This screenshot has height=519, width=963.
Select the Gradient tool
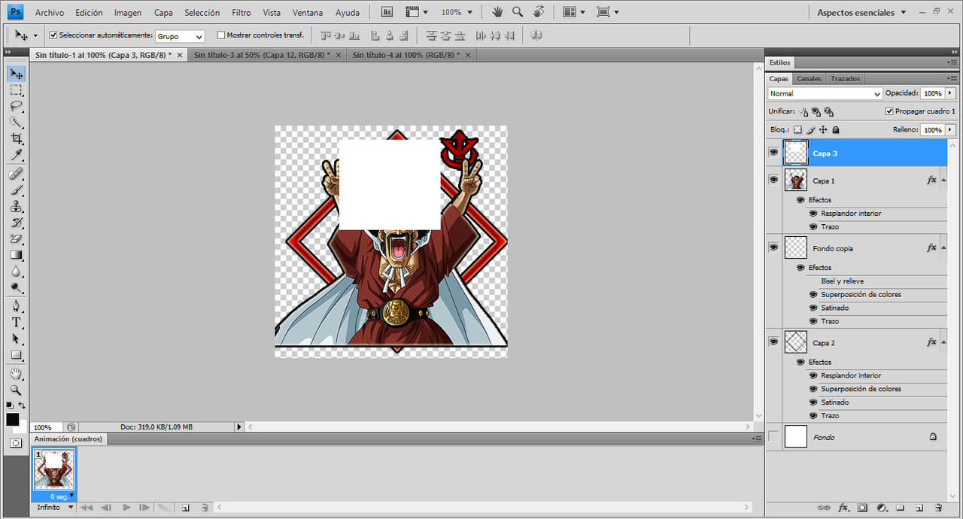[16, 255]
